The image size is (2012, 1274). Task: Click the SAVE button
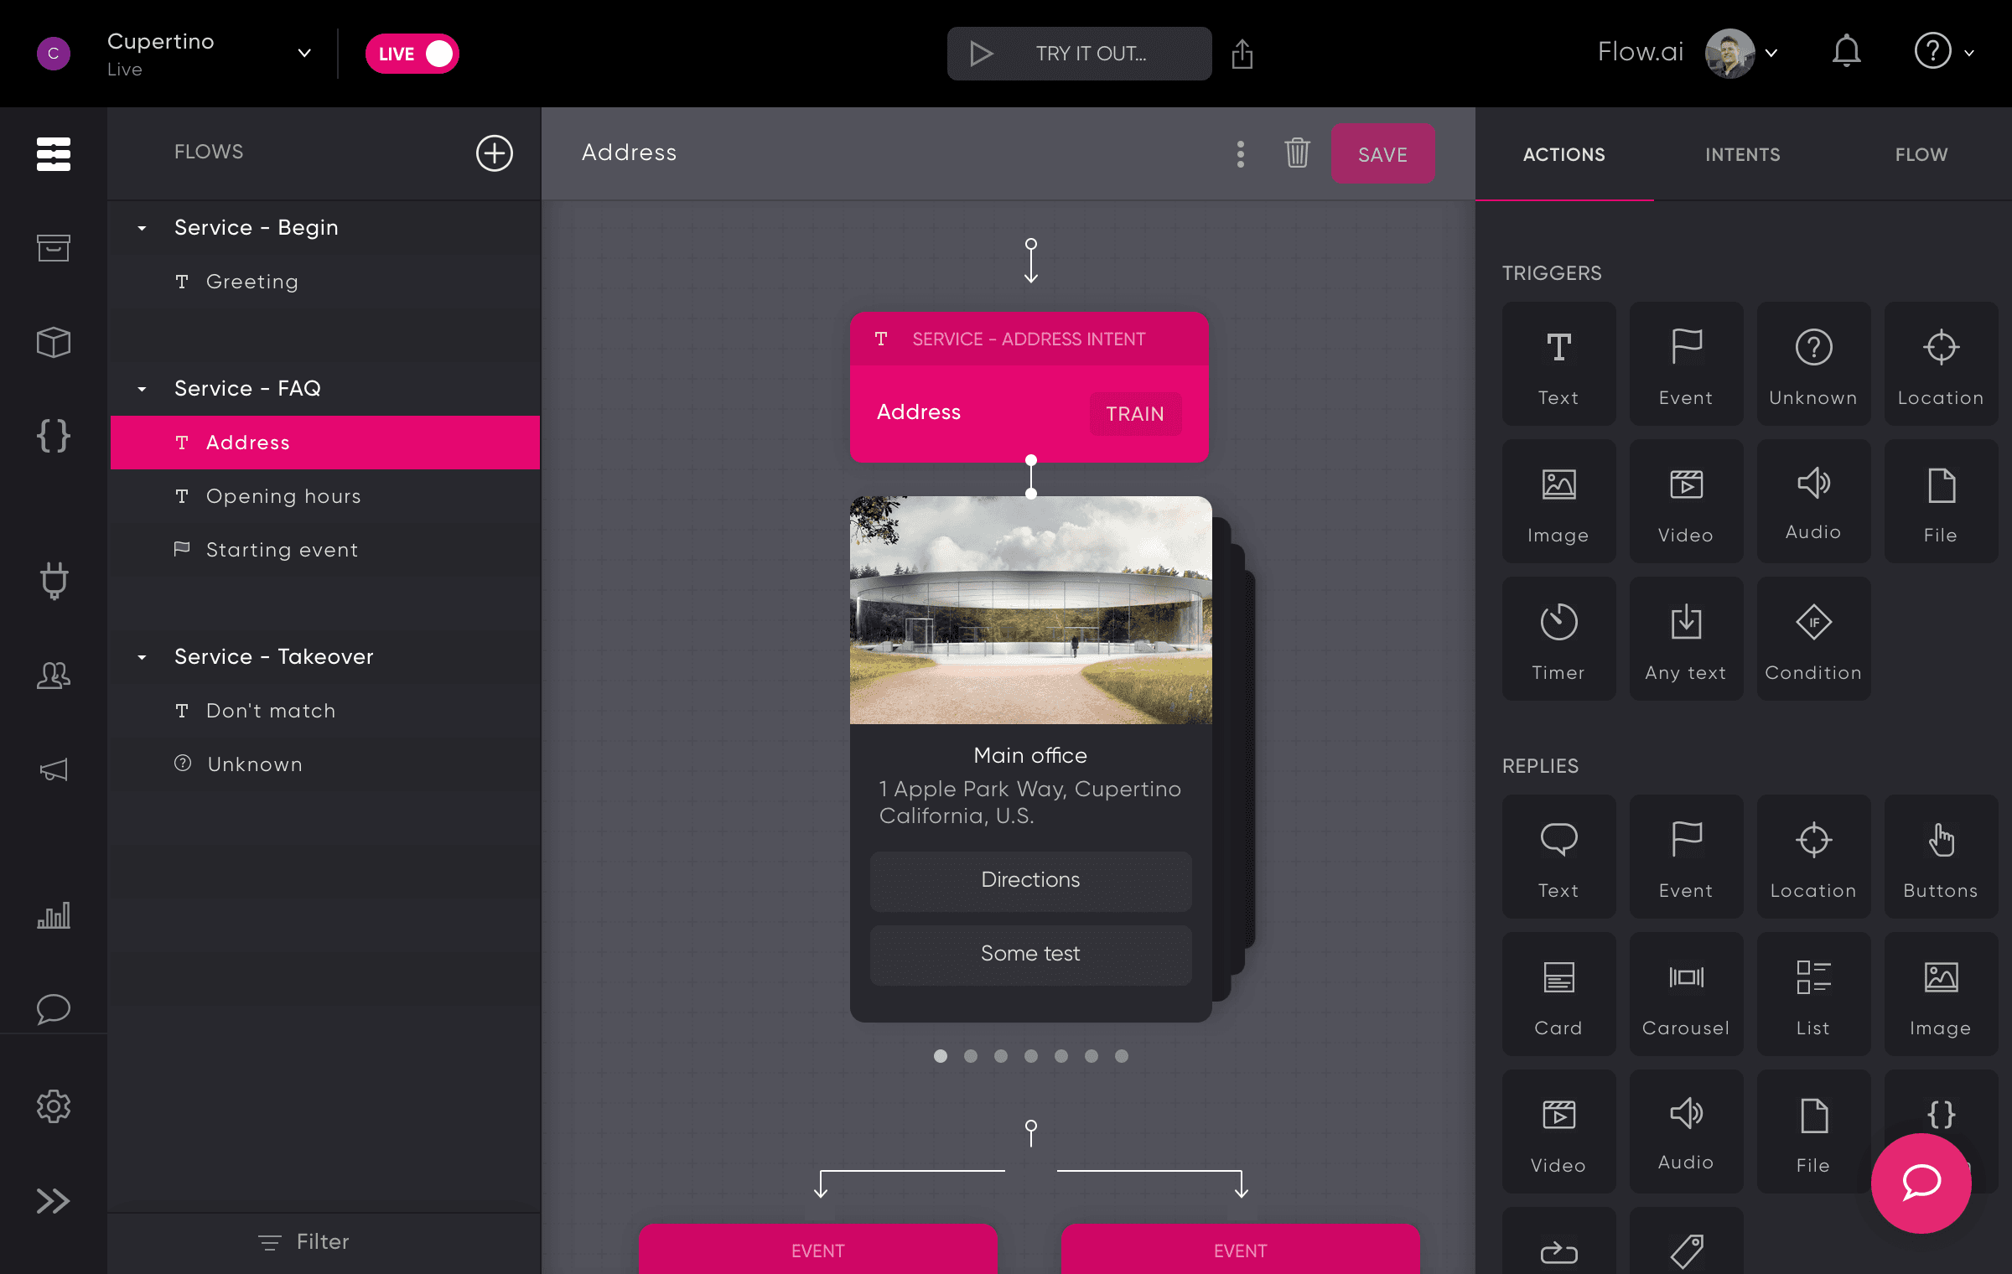tap(1382, 154)
